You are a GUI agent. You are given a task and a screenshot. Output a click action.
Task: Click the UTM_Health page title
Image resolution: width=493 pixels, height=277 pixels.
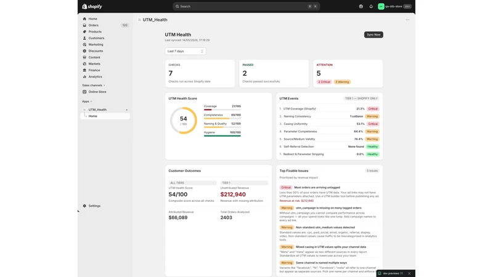click(155, 20)
